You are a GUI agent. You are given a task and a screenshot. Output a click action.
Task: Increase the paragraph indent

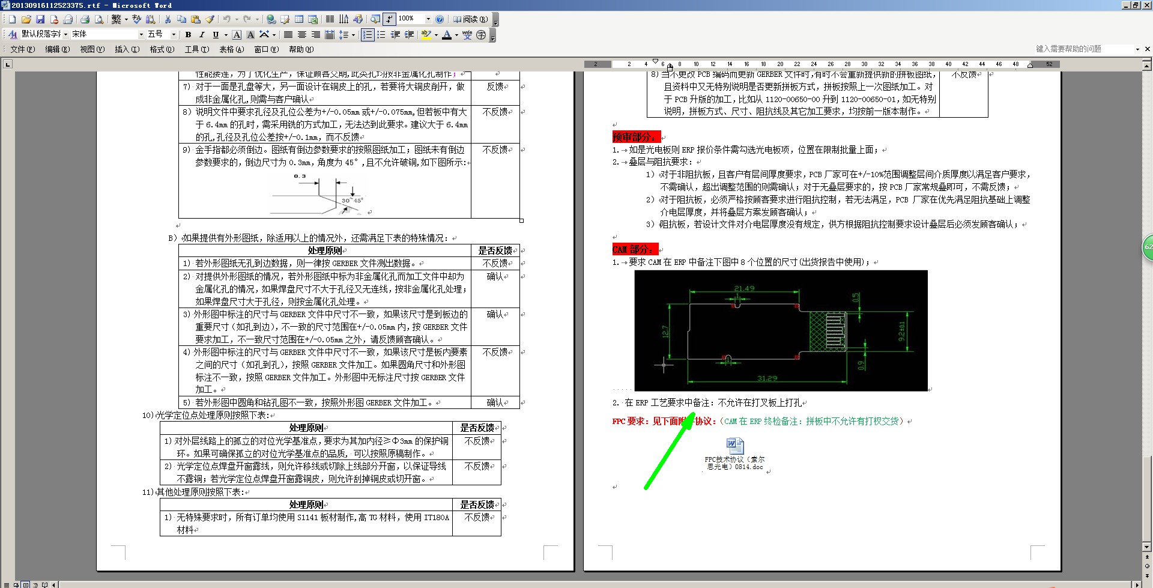coord(409,35)
